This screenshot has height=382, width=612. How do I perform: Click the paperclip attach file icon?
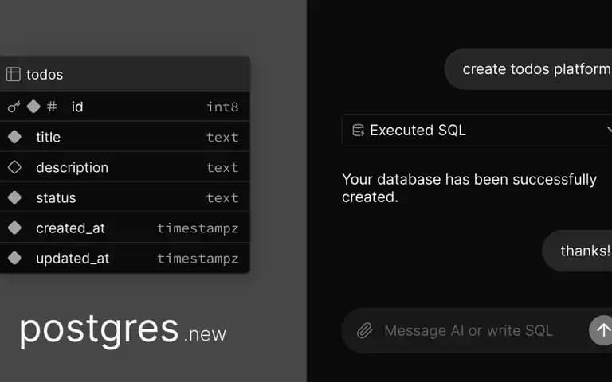364,330
